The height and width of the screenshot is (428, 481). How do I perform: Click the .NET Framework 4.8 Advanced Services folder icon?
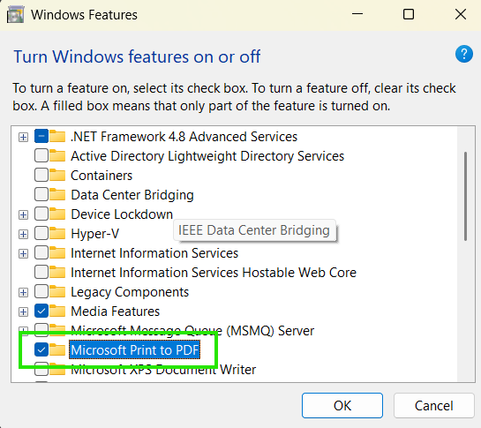pos(57,136)
